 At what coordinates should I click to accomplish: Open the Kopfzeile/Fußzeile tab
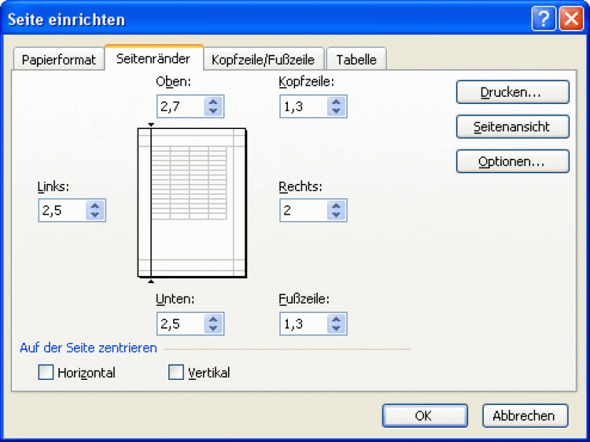pyautogui.click(x=263, y=60)
